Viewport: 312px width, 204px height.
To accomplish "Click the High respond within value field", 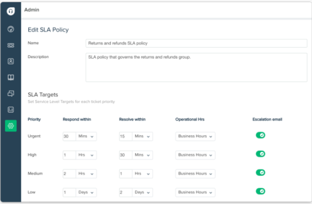I will tap(69, 155).
